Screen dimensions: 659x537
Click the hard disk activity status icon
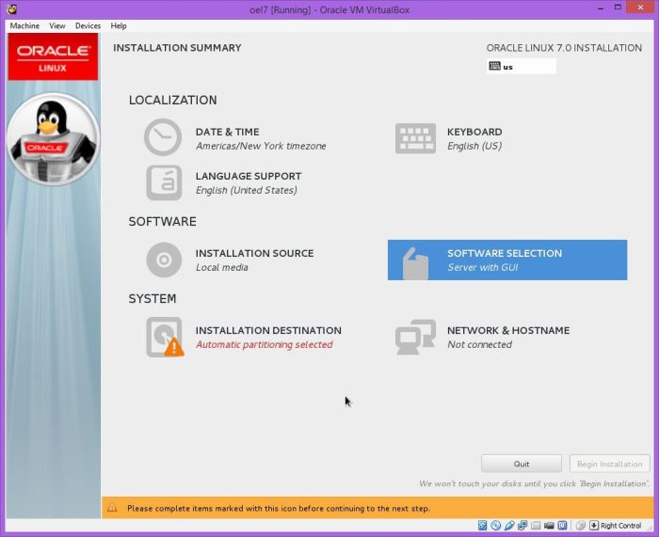coord(482,526)
